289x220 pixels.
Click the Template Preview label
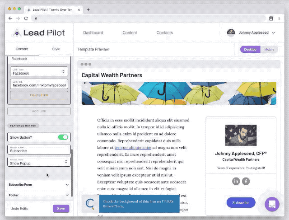click(x=93, y=49)
